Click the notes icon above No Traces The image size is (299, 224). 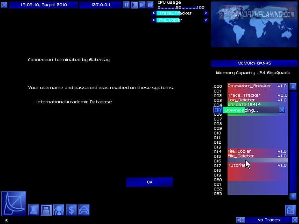(290, 210)
